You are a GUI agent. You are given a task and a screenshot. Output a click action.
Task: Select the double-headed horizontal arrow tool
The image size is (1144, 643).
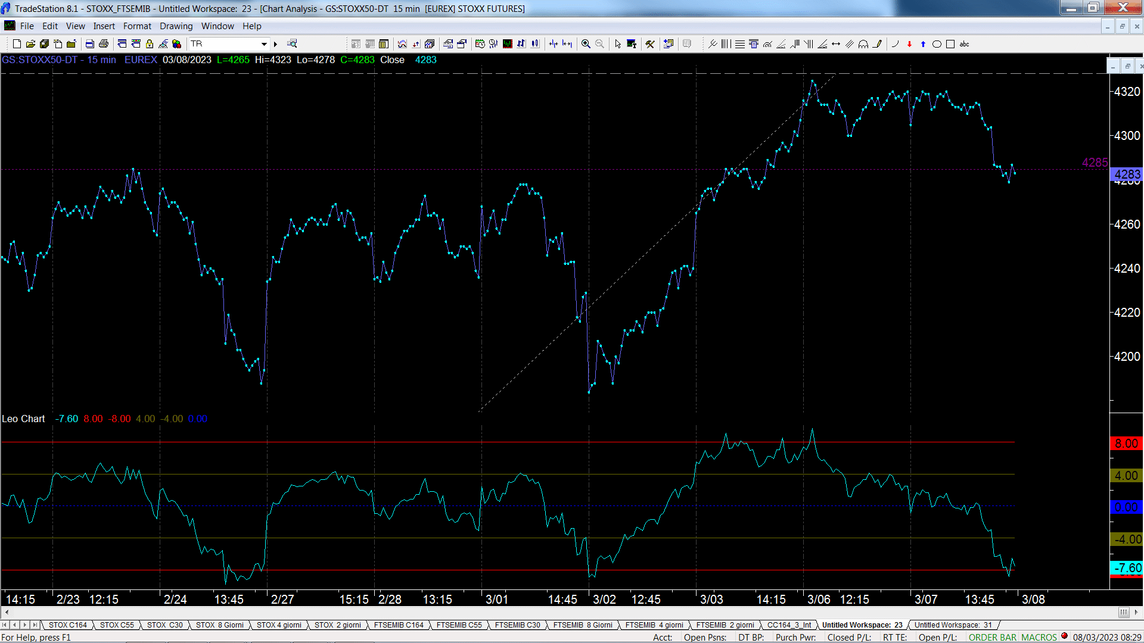point(836,44)
